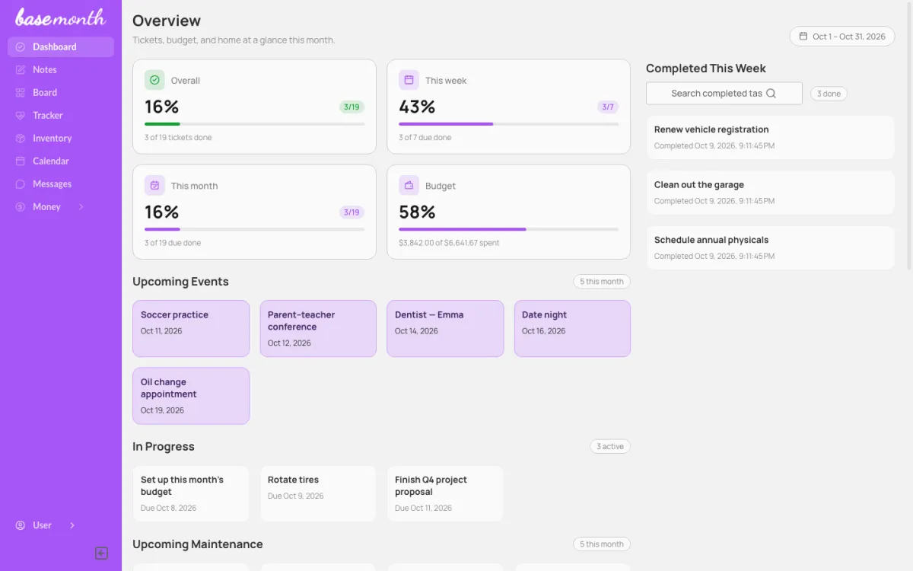Click the 5 this month badge by Upcoming Maintenance

(602, 544)
